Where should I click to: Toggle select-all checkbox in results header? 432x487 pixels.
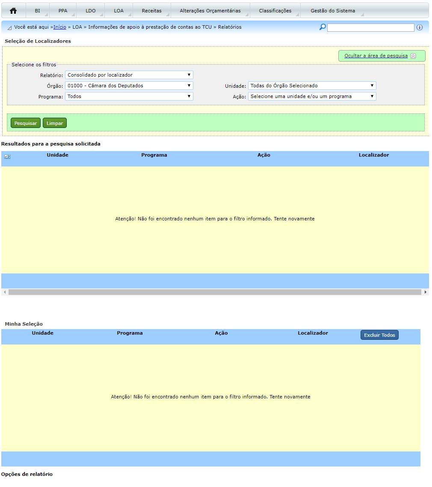click(x=6, y=157)
